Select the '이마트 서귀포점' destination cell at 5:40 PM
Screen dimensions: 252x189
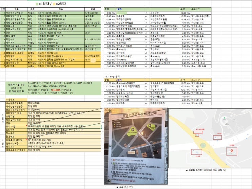[x=165, y=43]
